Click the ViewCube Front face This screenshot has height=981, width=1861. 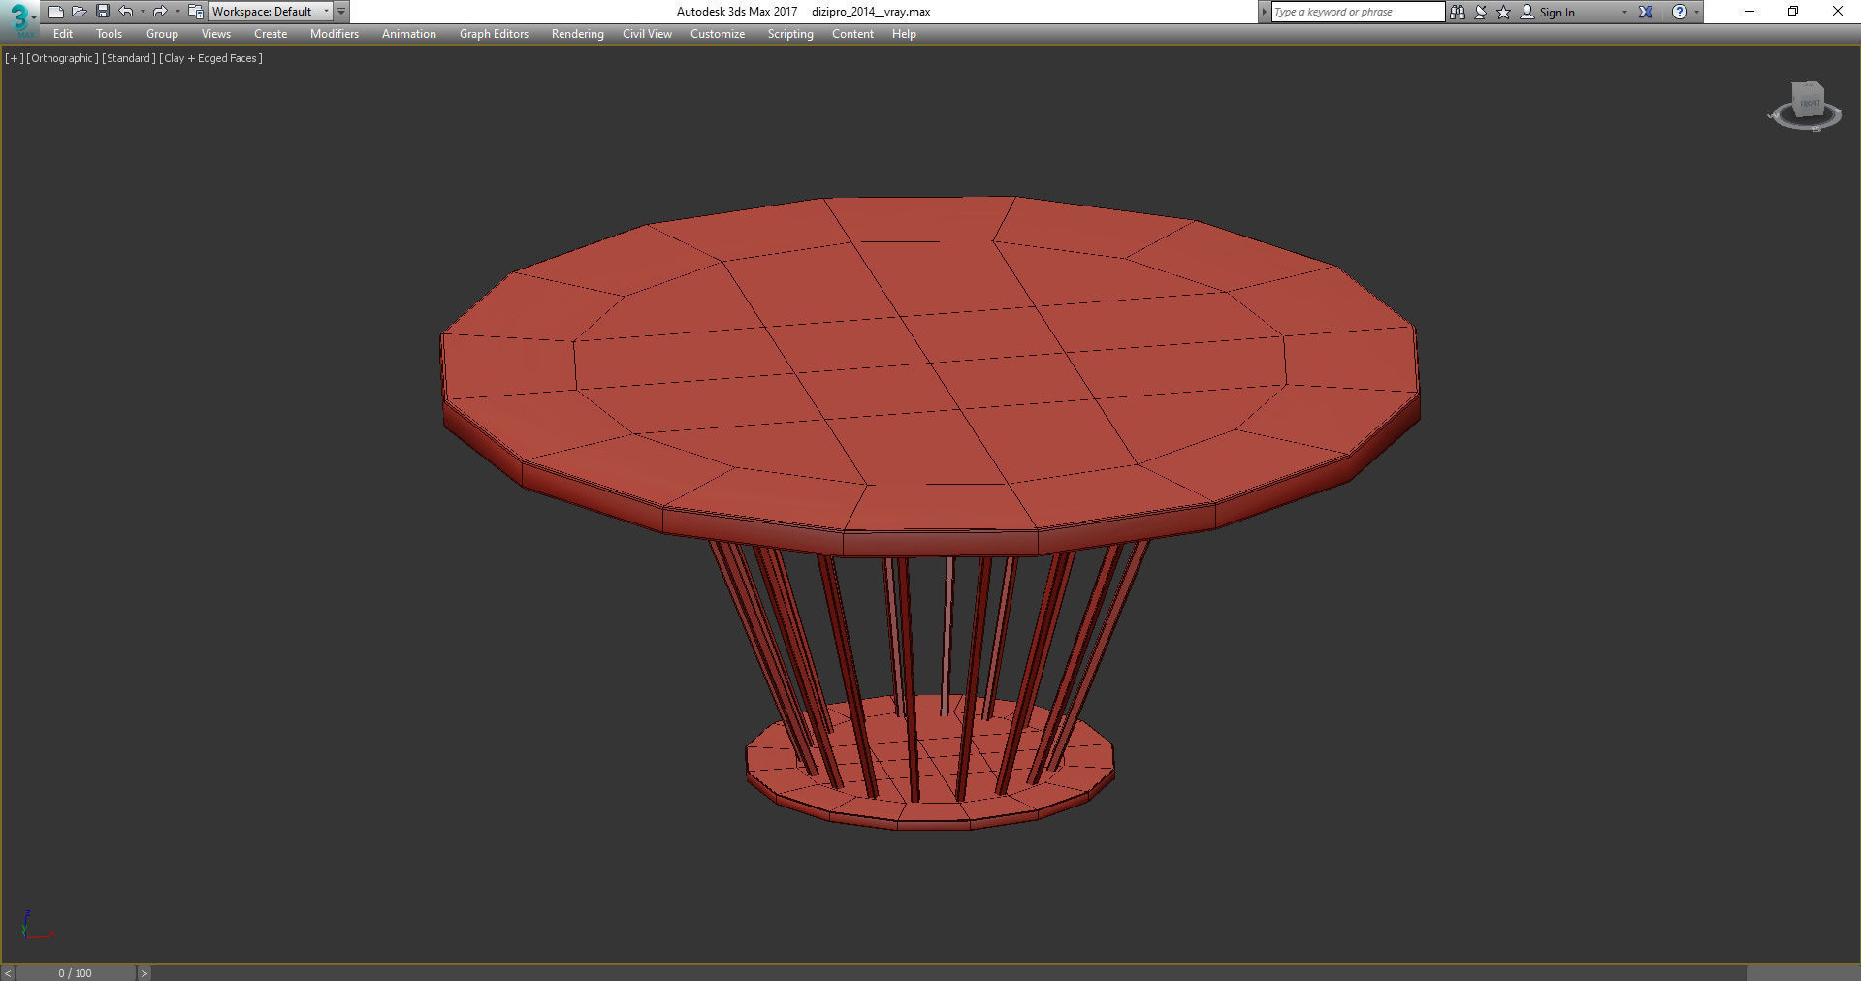1810,101
